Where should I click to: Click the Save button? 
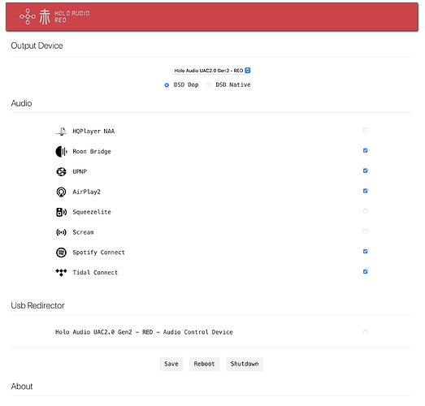(171, 364)
